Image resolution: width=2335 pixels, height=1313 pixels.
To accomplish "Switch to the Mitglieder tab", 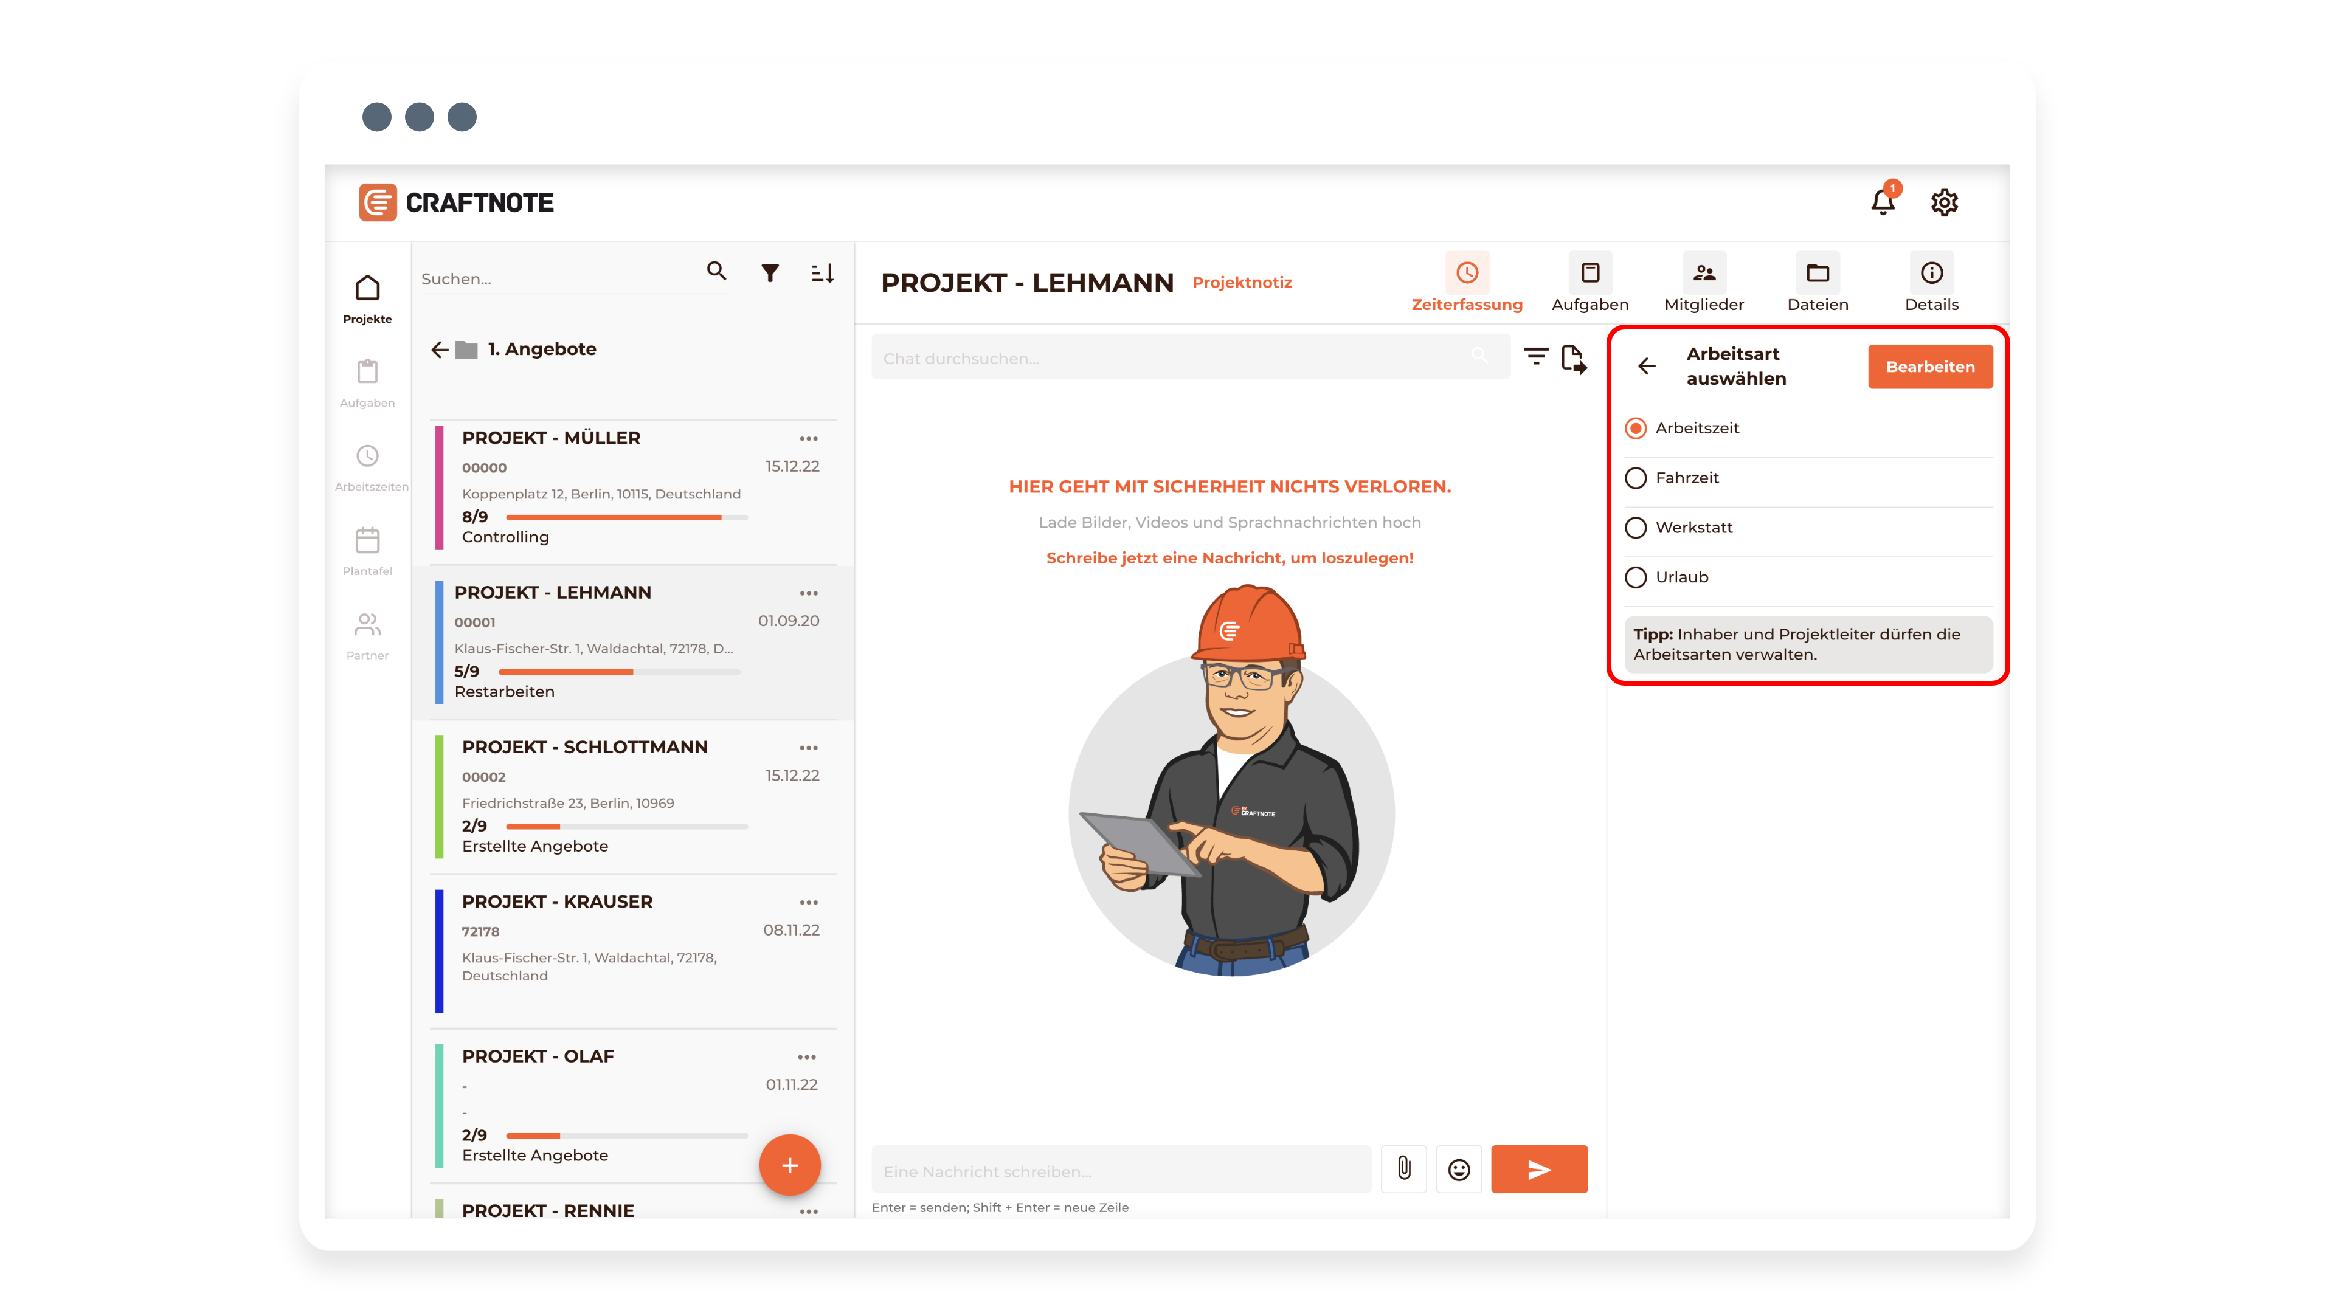I will click(x=1704, y=284).
